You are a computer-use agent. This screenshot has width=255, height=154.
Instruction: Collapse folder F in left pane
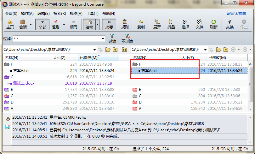[7, 64]
